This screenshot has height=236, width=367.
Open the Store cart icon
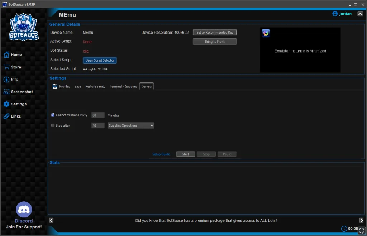click(6, 67)
